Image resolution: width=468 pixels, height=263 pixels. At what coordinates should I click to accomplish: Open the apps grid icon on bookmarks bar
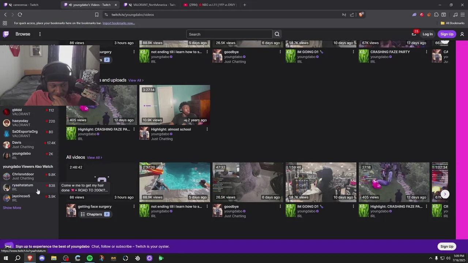(5, 23)
